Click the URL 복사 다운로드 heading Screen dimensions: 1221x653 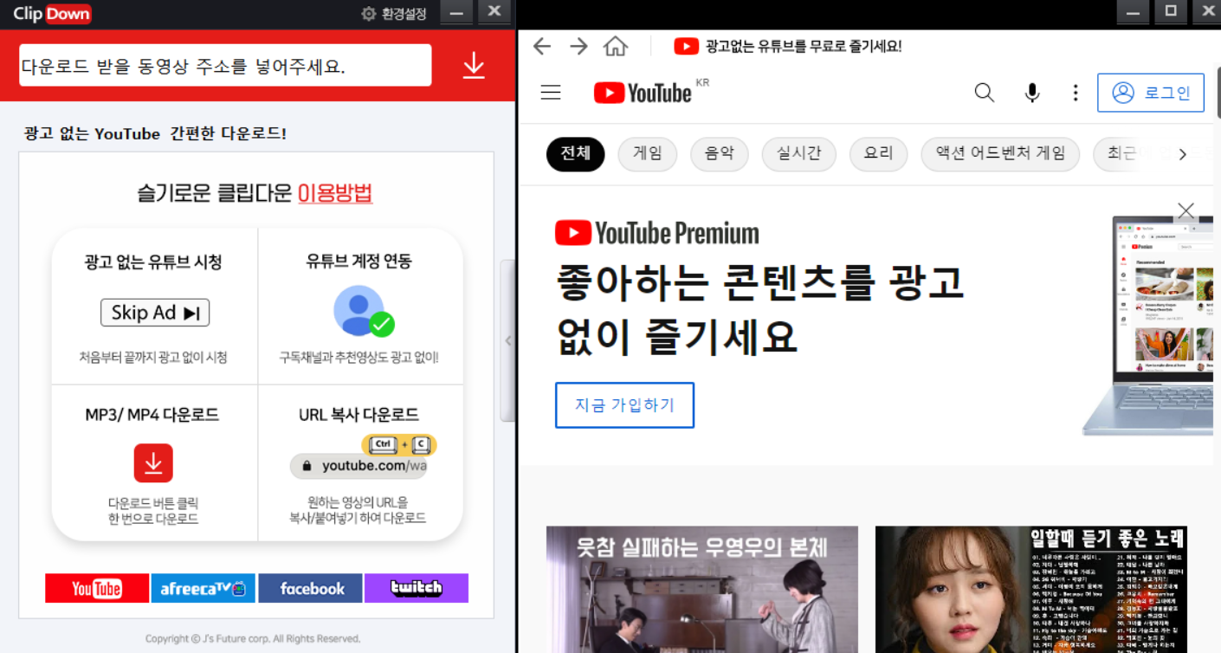359,415
